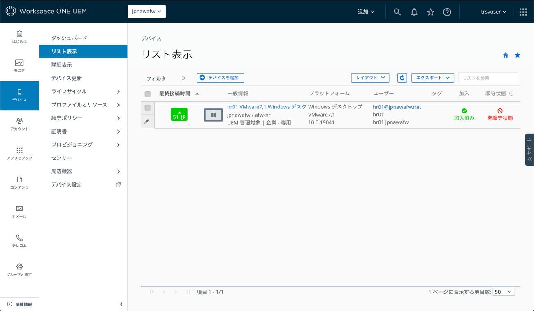
Task: Expand the サポート side tab
Action: [x=529, y=150]
